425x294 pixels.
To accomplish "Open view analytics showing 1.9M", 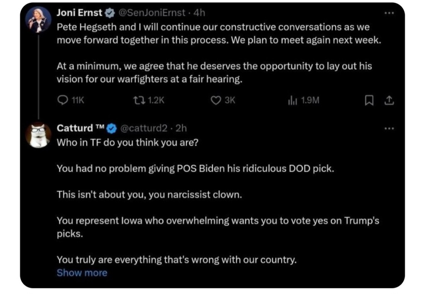I will (291, 100).
